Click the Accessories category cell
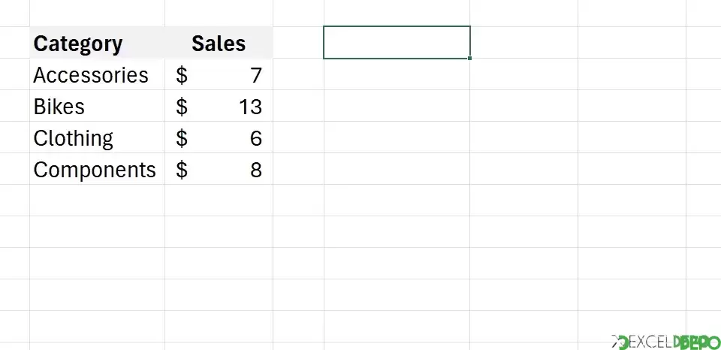Image resolution: width=721 pixels, height=350 pixels. (x=97, y=74)
